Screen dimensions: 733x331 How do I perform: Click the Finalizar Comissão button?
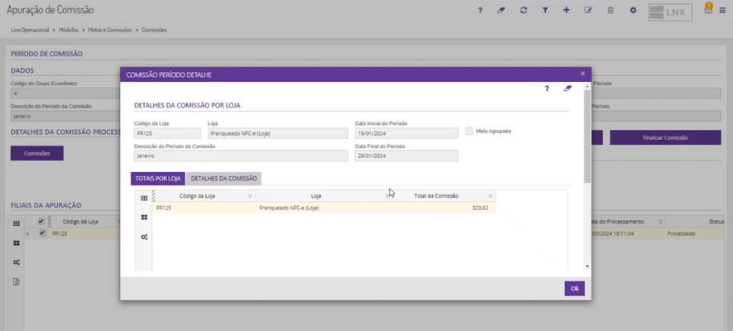[665, 138]
